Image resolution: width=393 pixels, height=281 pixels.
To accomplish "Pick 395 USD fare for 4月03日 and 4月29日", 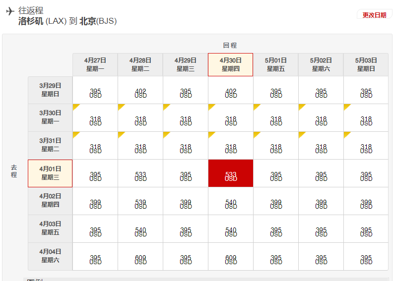I will click(x=186, y=229).
